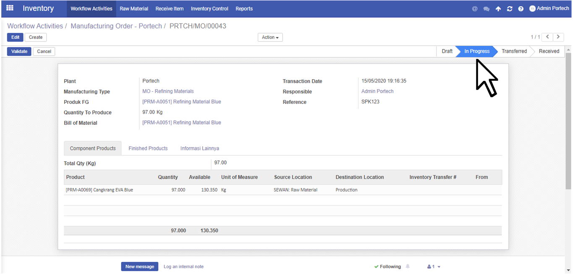The height and width of the screenshot is (274, 573).
Task: Open the Raw Material menu
Action: [134, 9]
